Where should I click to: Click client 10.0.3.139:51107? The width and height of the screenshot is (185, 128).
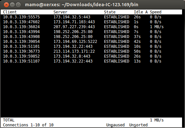point(21,61)
